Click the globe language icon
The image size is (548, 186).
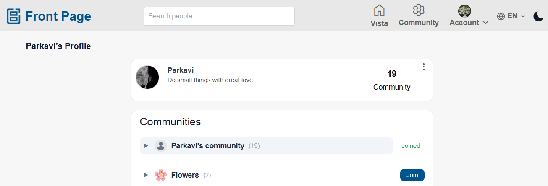tap(501, 16)
